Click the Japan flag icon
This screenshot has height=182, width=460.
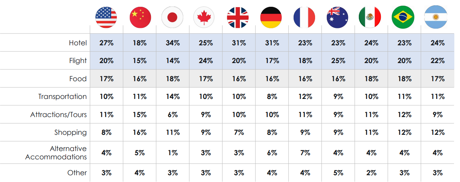(x=172, y=17)
